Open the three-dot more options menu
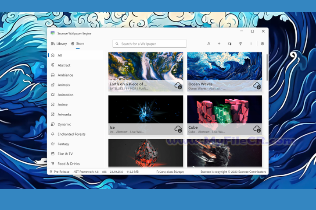Screen dimensions: 316x210 [x=251, y=44]
